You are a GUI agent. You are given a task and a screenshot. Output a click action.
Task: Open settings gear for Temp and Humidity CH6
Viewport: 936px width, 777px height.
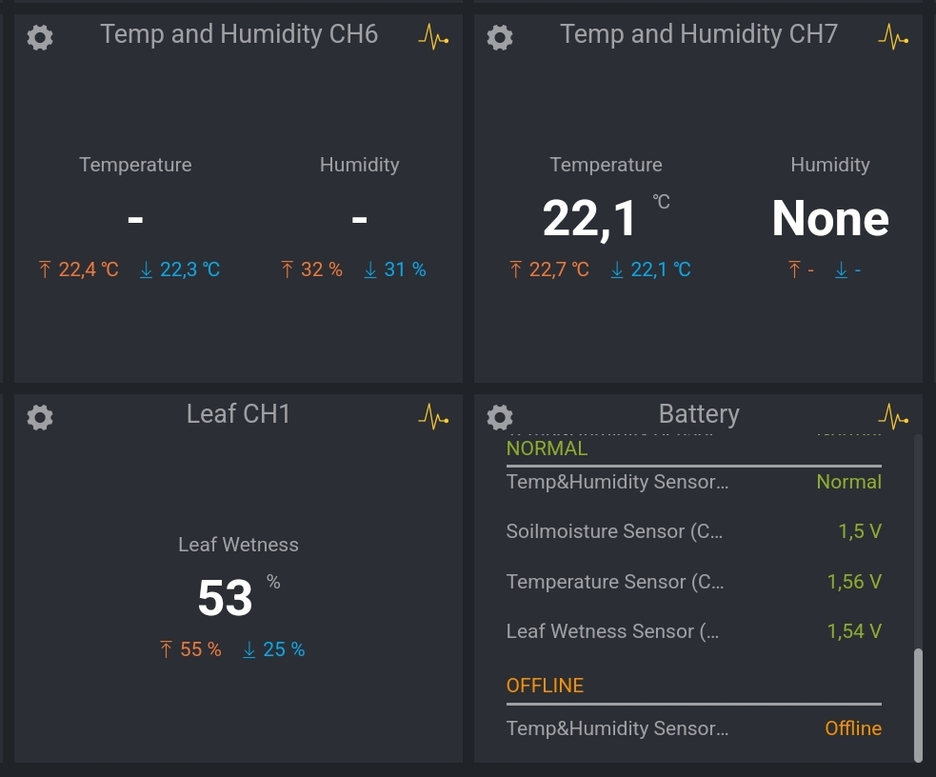[40, 38]
